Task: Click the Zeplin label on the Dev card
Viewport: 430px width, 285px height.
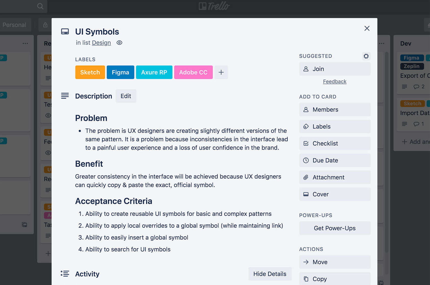Action: click(412, 66)
